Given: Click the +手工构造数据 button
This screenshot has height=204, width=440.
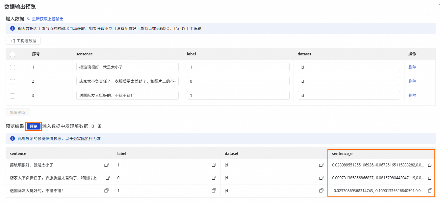Looking at the screenshot, I should pyautogui.click(x=23, y=41).
